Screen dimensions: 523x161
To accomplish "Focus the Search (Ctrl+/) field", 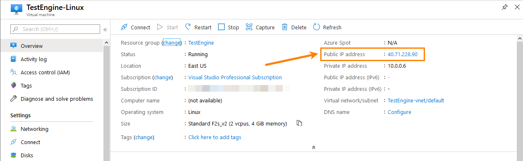I will [x=55, y=29].
